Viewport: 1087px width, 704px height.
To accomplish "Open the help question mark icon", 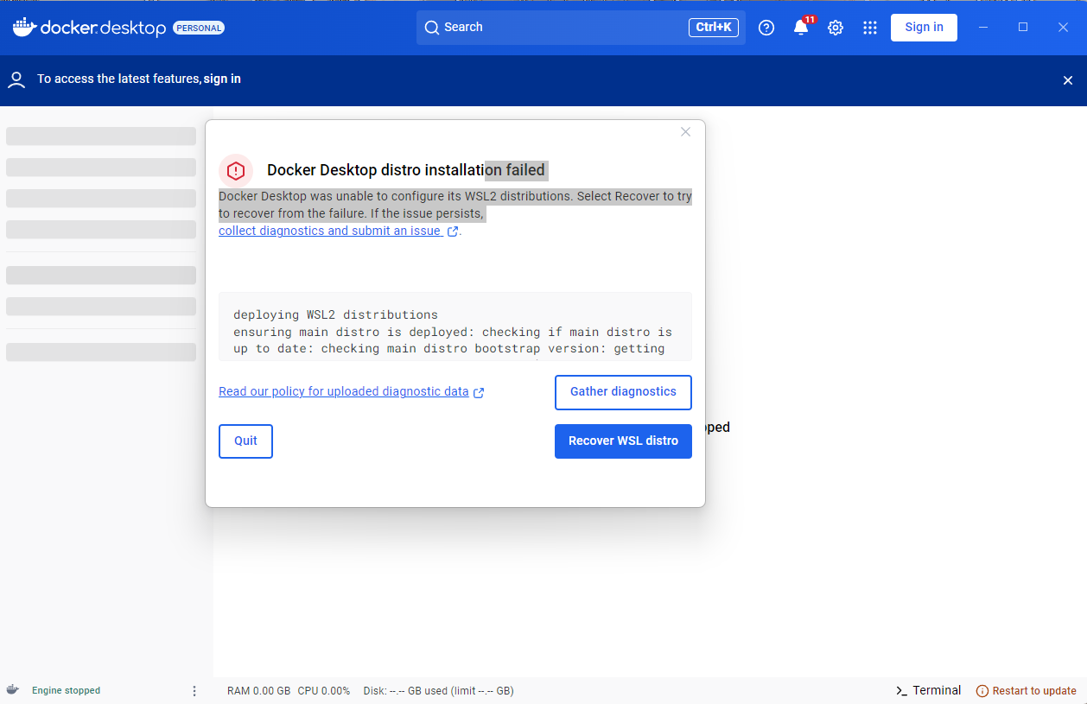I will 766,28.
